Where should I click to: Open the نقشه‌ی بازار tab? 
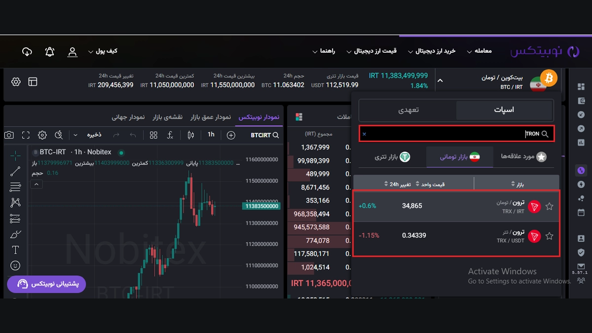(168, 117)
